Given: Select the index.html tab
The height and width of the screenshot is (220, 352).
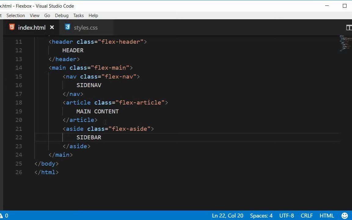Looking at the screenshot, I should (x=31, y=28).
